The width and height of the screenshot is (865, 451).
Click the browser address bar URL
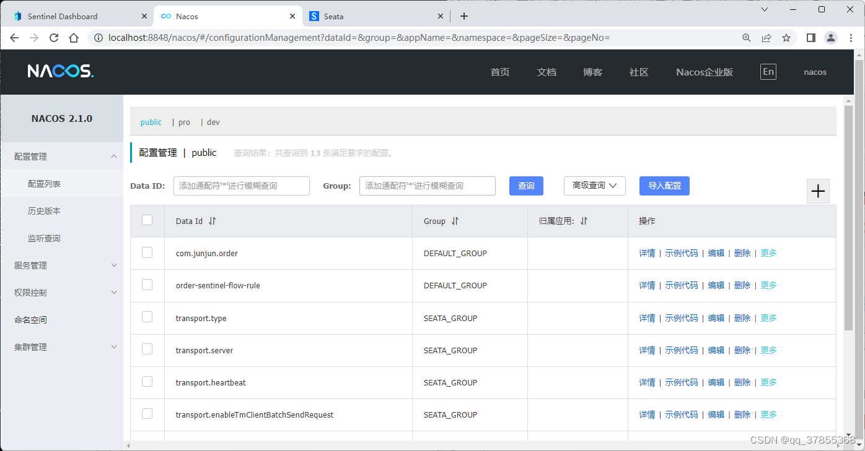point(359,38)
